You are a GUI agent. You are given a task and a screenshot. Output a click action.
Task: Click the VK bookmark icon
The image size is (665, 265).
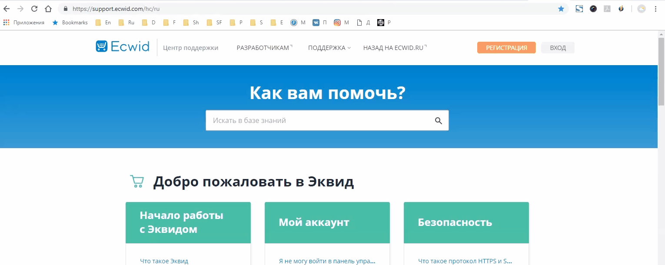coord(316,23)
